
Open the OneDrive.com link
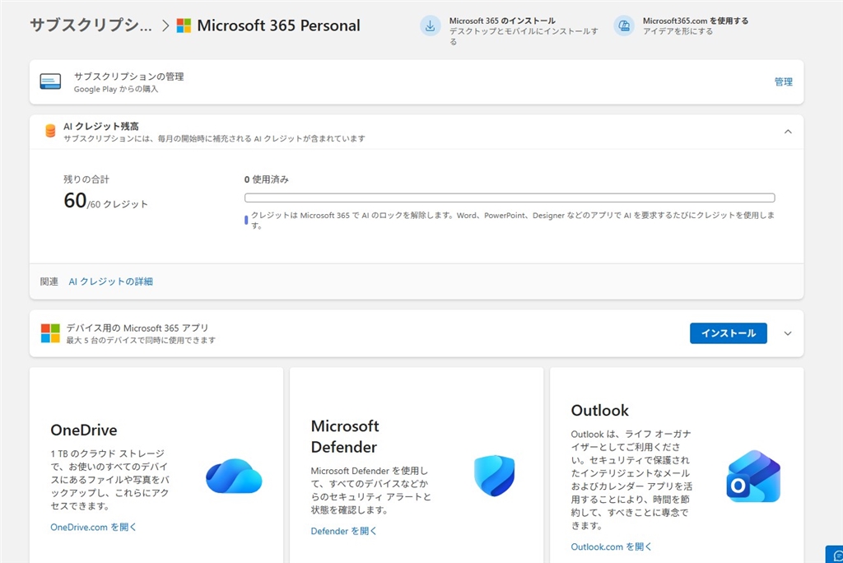click(x=94, y=527)
